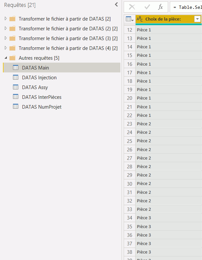Click the DATAS Assy table icon

(15, 87)
